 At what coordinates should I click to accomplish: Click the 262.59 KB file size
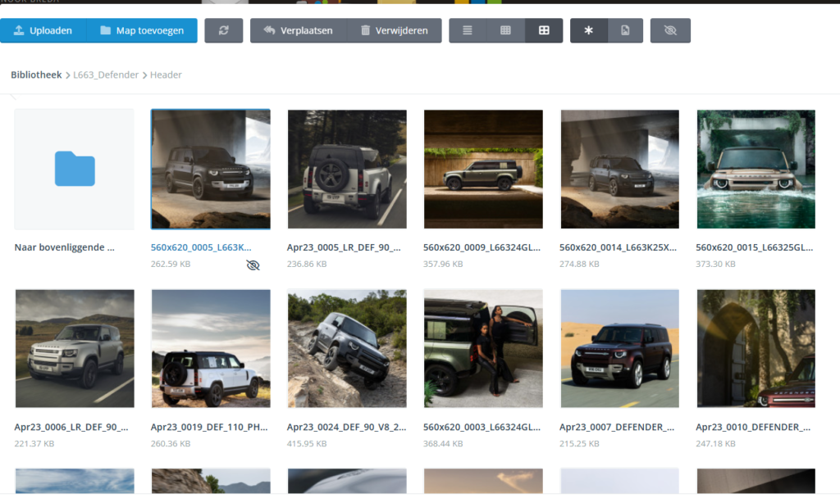click(x=171, y=264)
